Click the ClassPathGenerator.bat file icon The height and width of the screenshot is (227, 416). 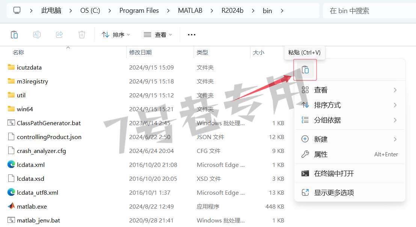11,123
